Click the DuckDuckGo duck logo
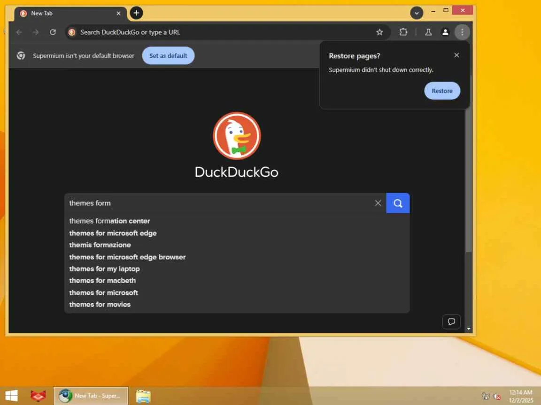This screenshot has height=405, width=541. (x=237, y=135)
